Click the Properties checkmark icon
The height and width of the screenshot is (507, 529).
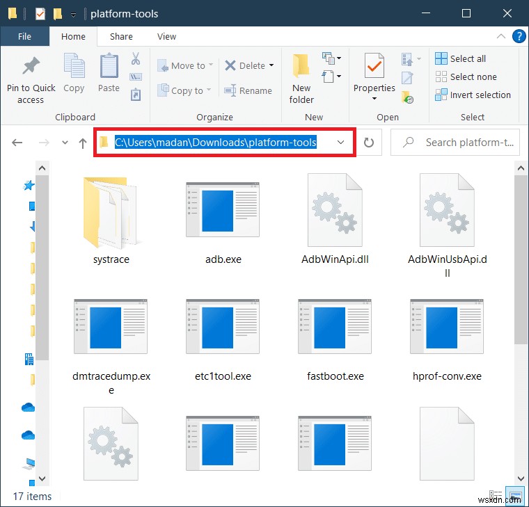click(374, 65)
